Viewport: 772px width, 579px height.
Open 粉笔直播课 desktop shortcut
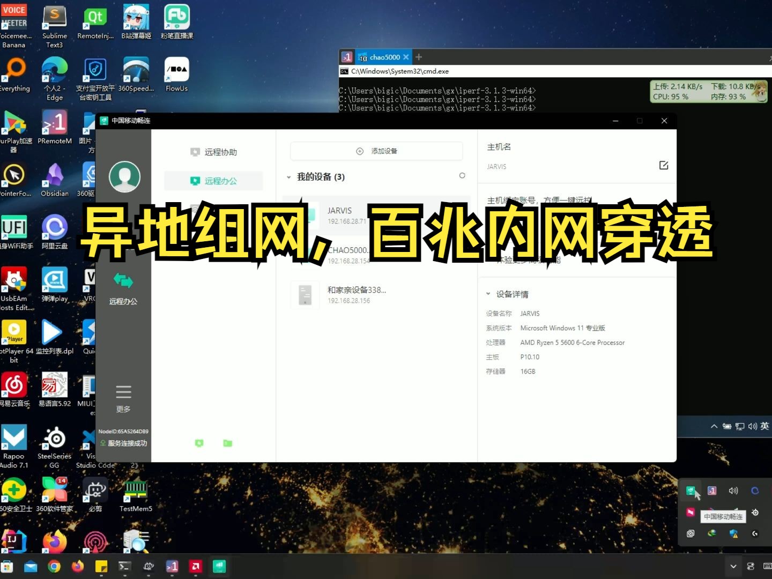point(177,22)
